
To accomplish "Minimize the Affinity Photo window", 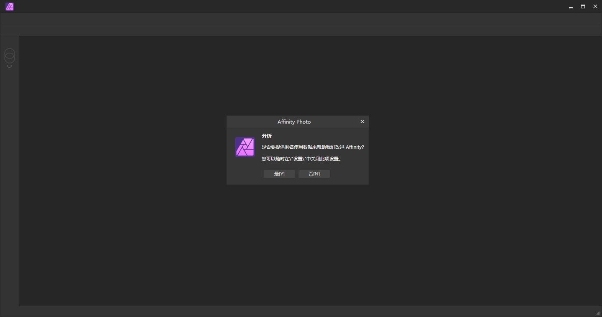I will (571, 7).
